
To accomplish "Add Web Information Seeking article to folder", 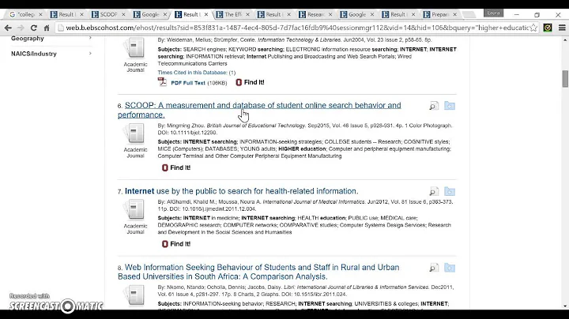I will pyautogui.click(x=449, y=268).
